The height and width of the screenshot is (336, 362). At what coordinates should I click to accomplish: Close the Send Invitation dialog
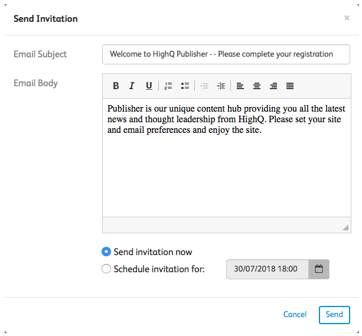click(347, 18)
